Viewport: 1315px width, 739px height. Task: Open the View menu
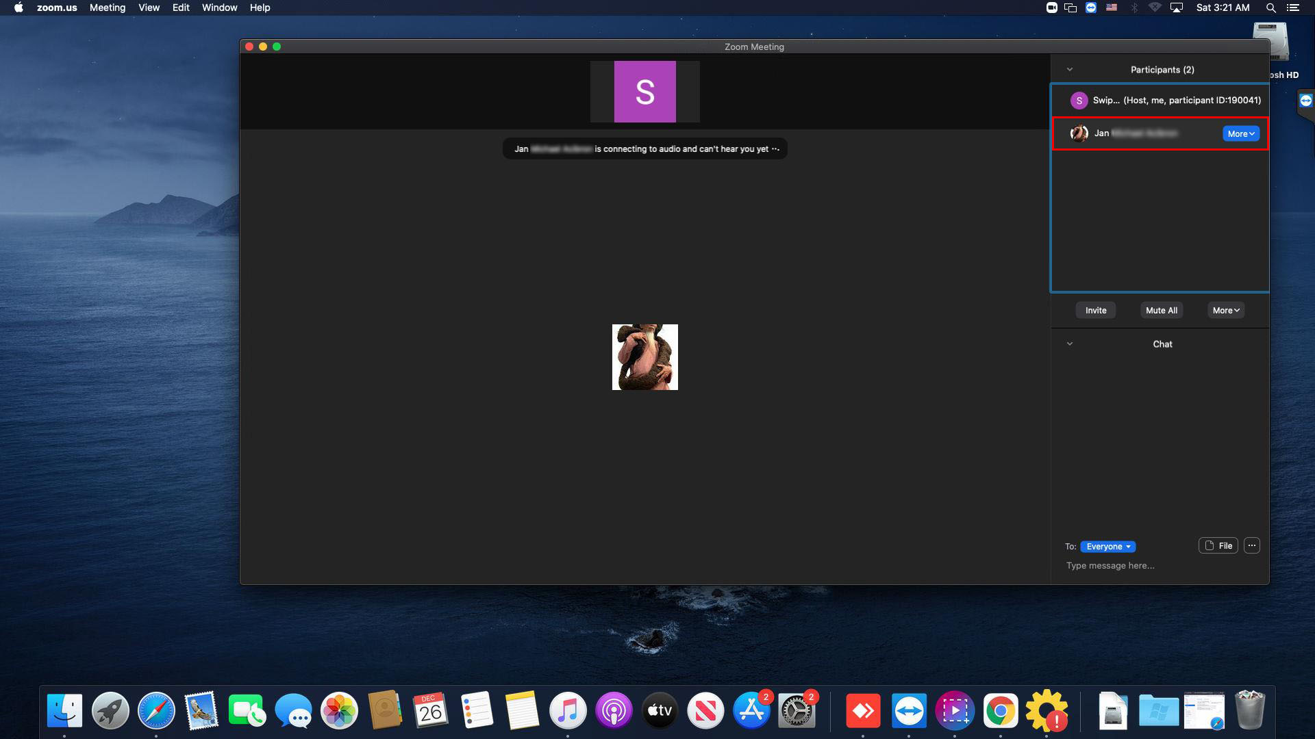pos(149,8)
